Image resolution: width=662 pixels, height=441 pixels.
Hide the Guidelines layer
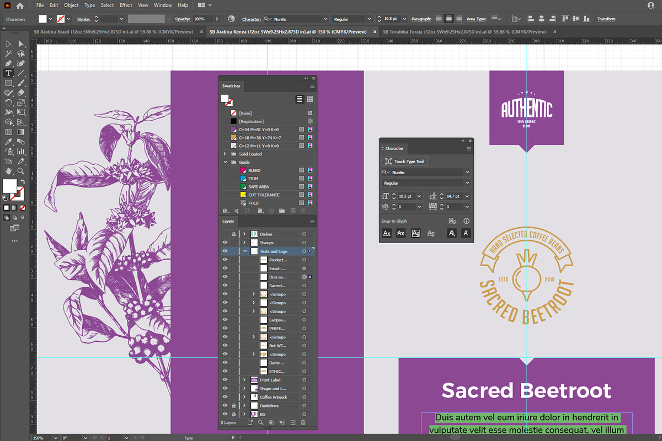click(x=225, y=406)
